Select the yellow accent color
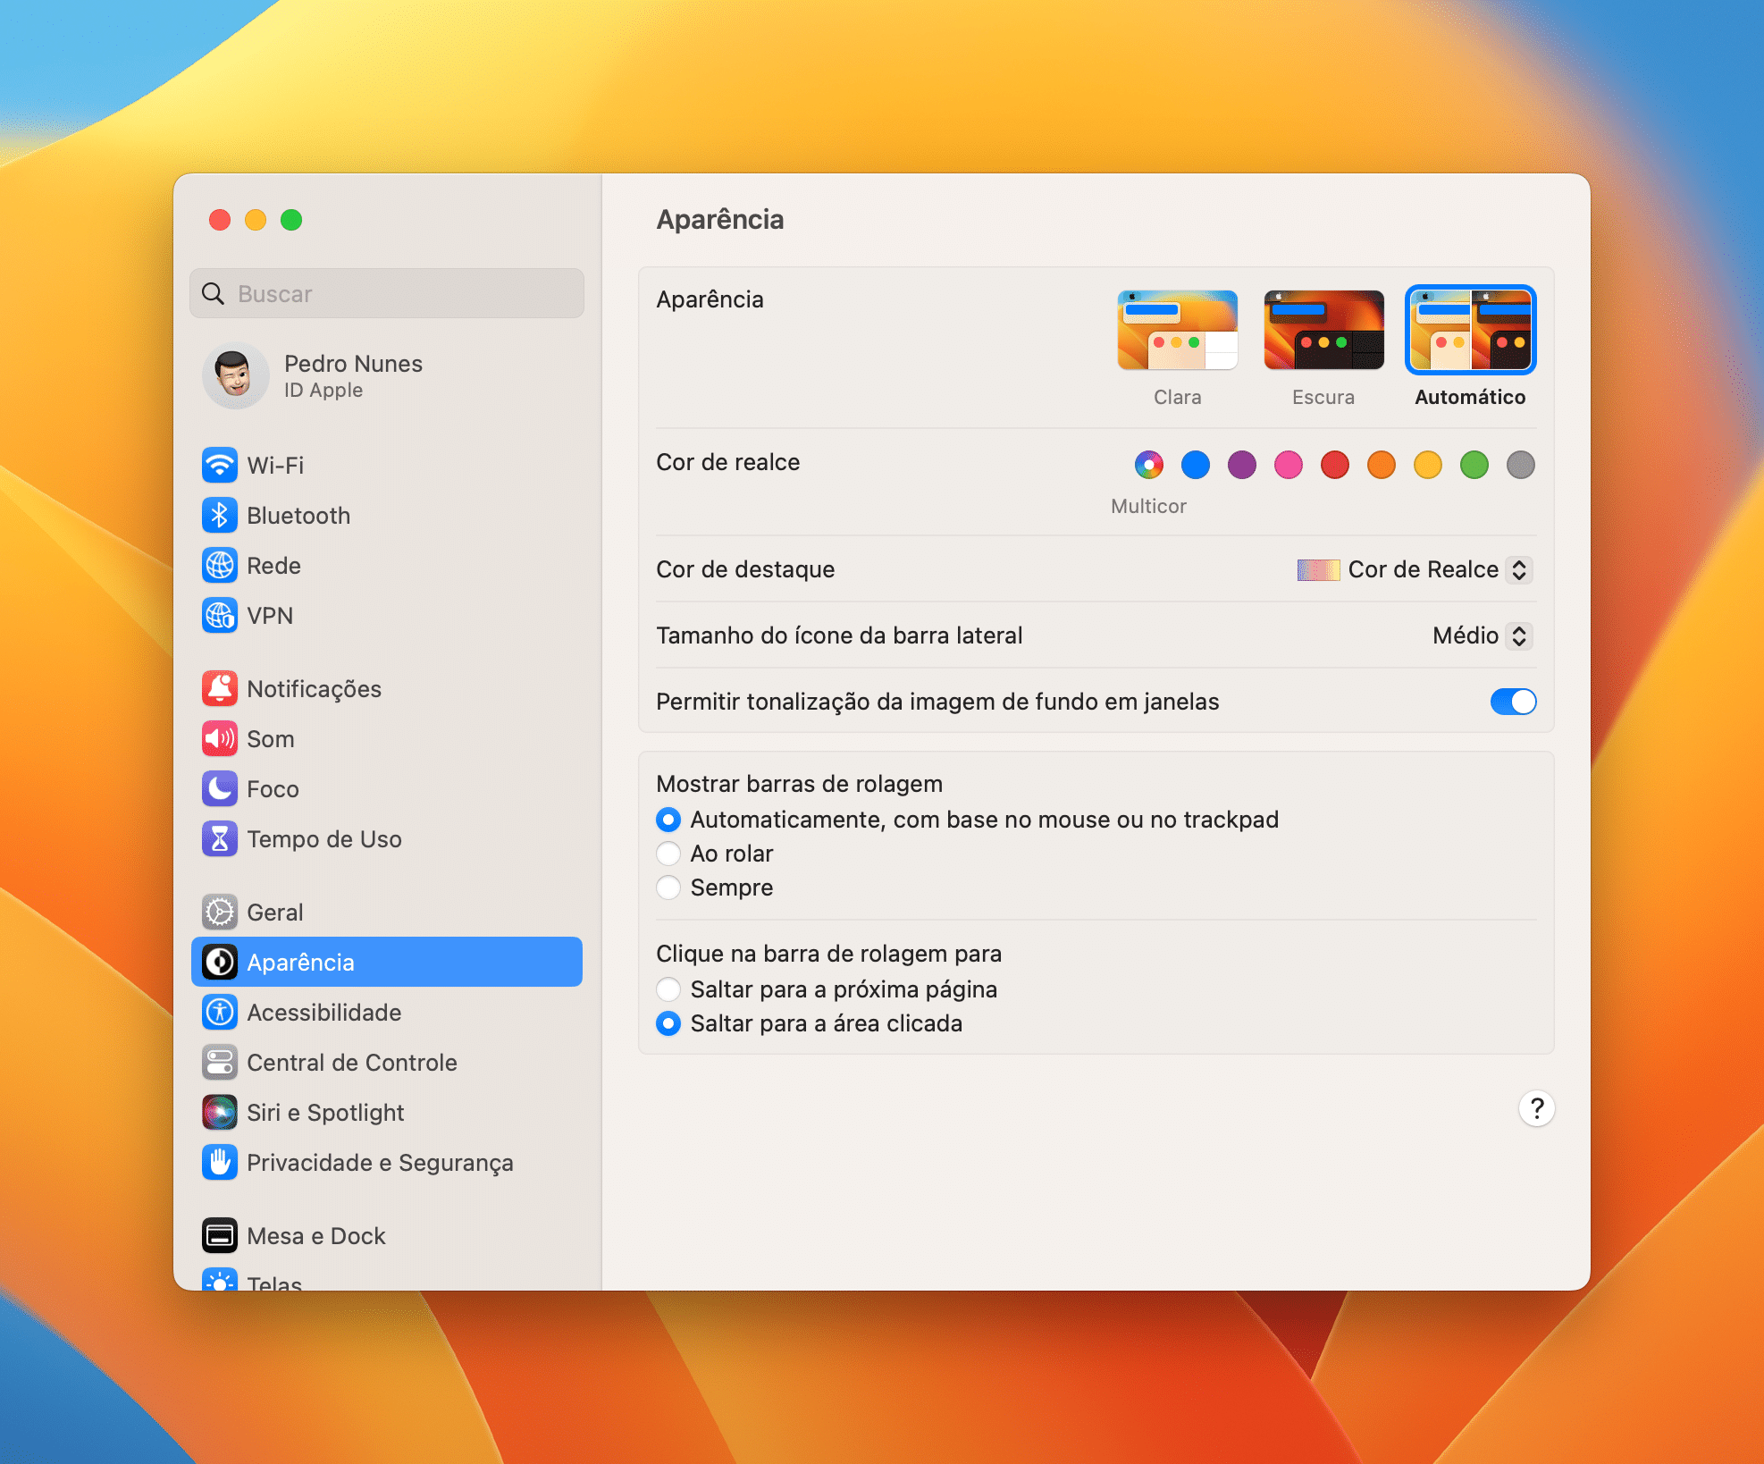Viewport: 1764px width, 1464px height. coord(1428,465)
